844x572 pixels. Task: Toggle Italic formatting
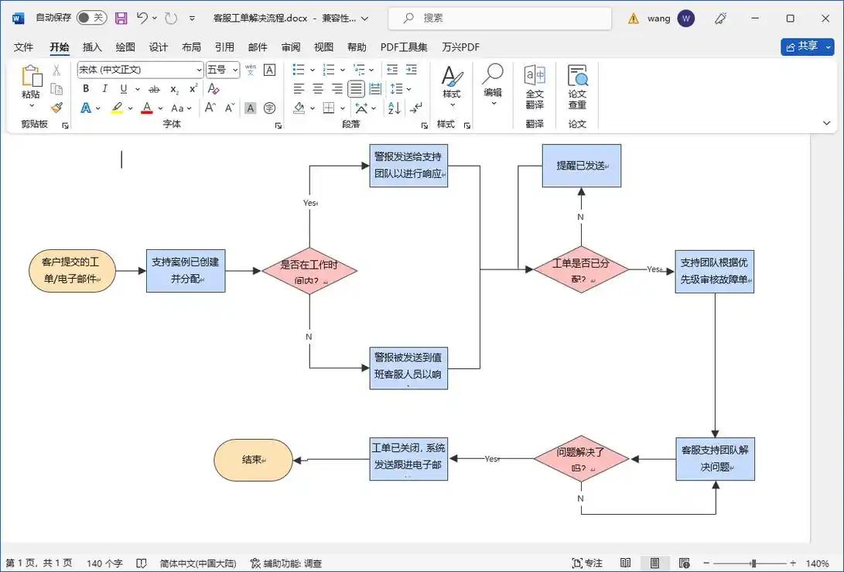tap(104, 89)
